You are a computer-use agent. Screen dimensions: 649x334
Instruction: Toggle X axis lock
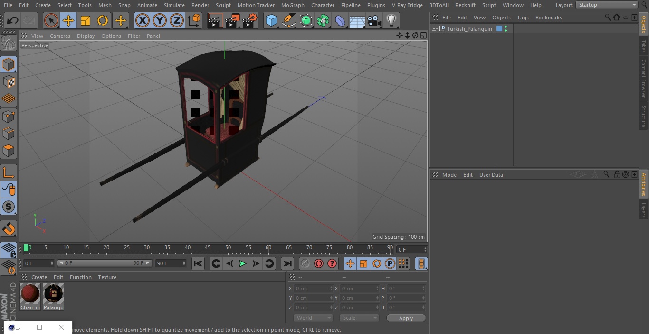(143, 21)
